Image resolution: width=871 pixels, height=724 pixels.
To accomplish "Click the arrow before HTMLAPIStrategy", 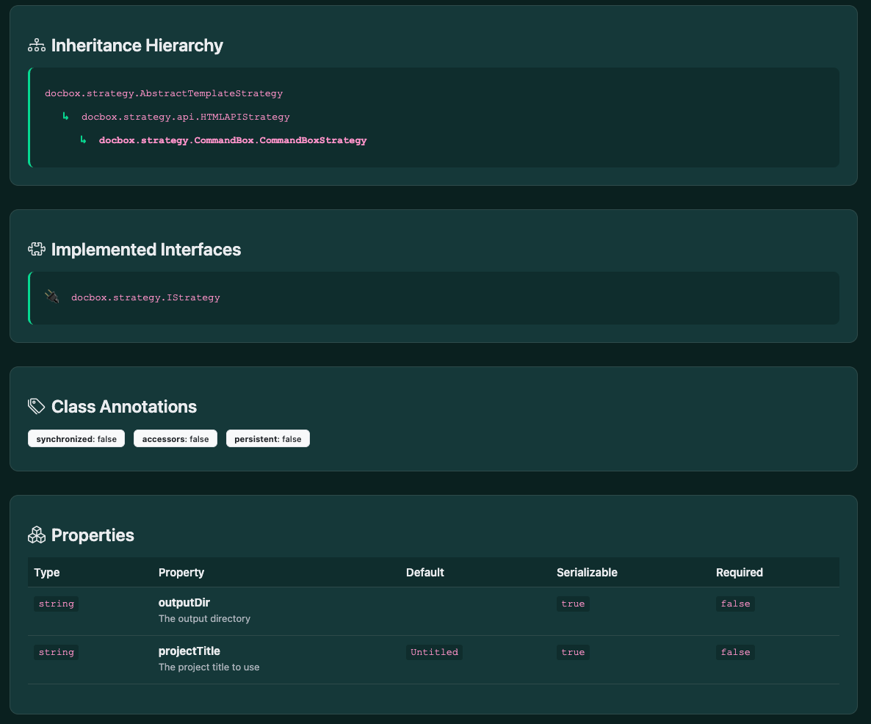I will pyautogui.click(x=65, y=117).
